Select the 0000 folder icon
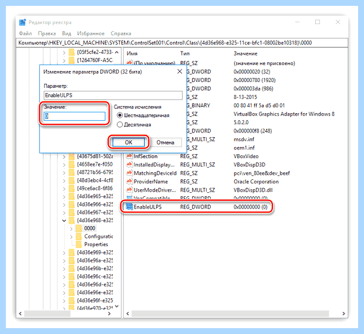This screenshot has height=334, width=364. click(79, 229)
